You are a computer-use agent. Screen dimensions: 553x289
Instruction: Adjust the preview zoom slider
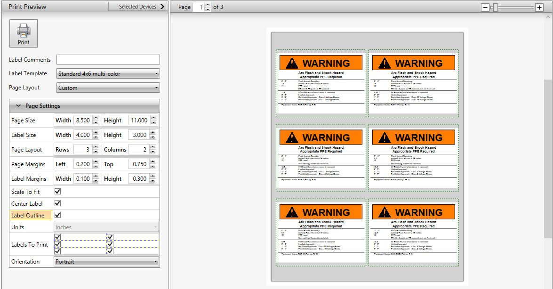(496, 8)
